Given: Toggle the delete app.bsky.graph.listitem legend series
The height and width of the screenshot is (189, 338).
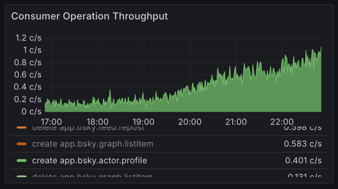Looking at the screenshot, I should tap(92, 176).
